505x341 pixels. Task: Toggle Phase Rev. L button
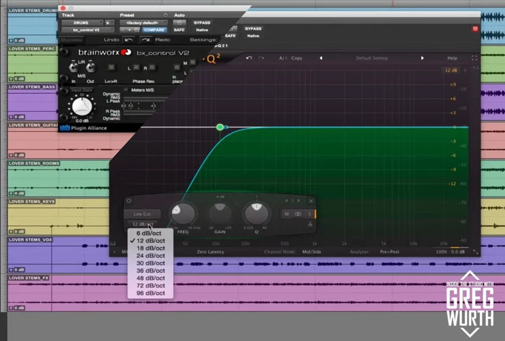coord(137,67)
